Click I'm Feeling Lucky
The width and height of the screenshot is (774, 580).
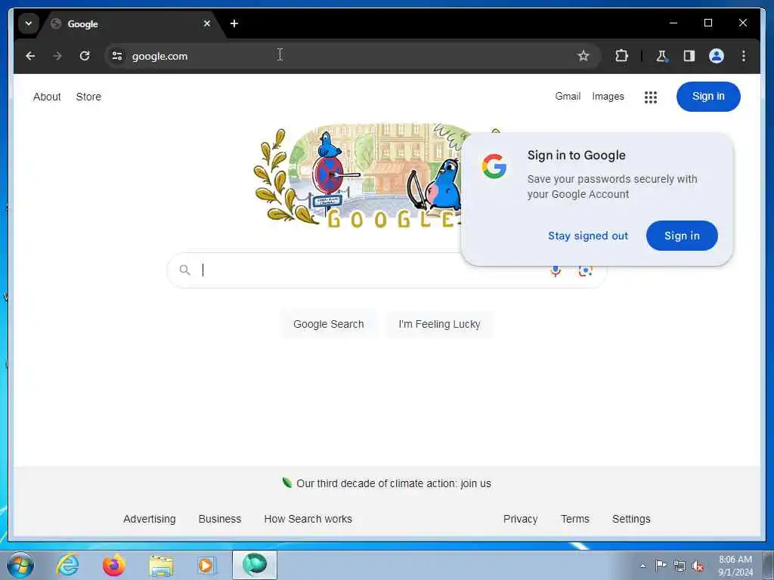[x=439, y=324]
